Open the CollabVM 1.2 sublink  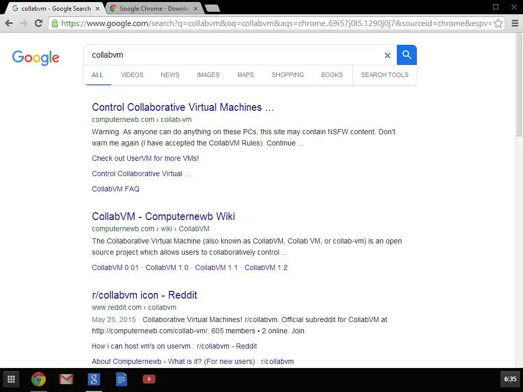click(x=266, y=267)
